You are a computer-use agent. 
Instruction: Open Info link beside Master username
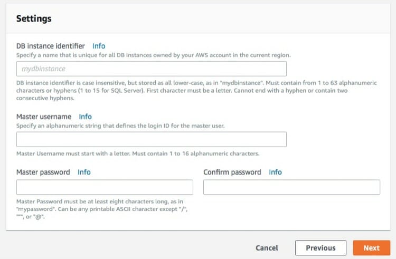(85, 117)
